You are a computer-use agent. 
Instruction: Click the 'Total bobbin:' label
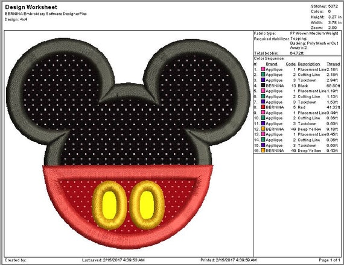(266, 53)
